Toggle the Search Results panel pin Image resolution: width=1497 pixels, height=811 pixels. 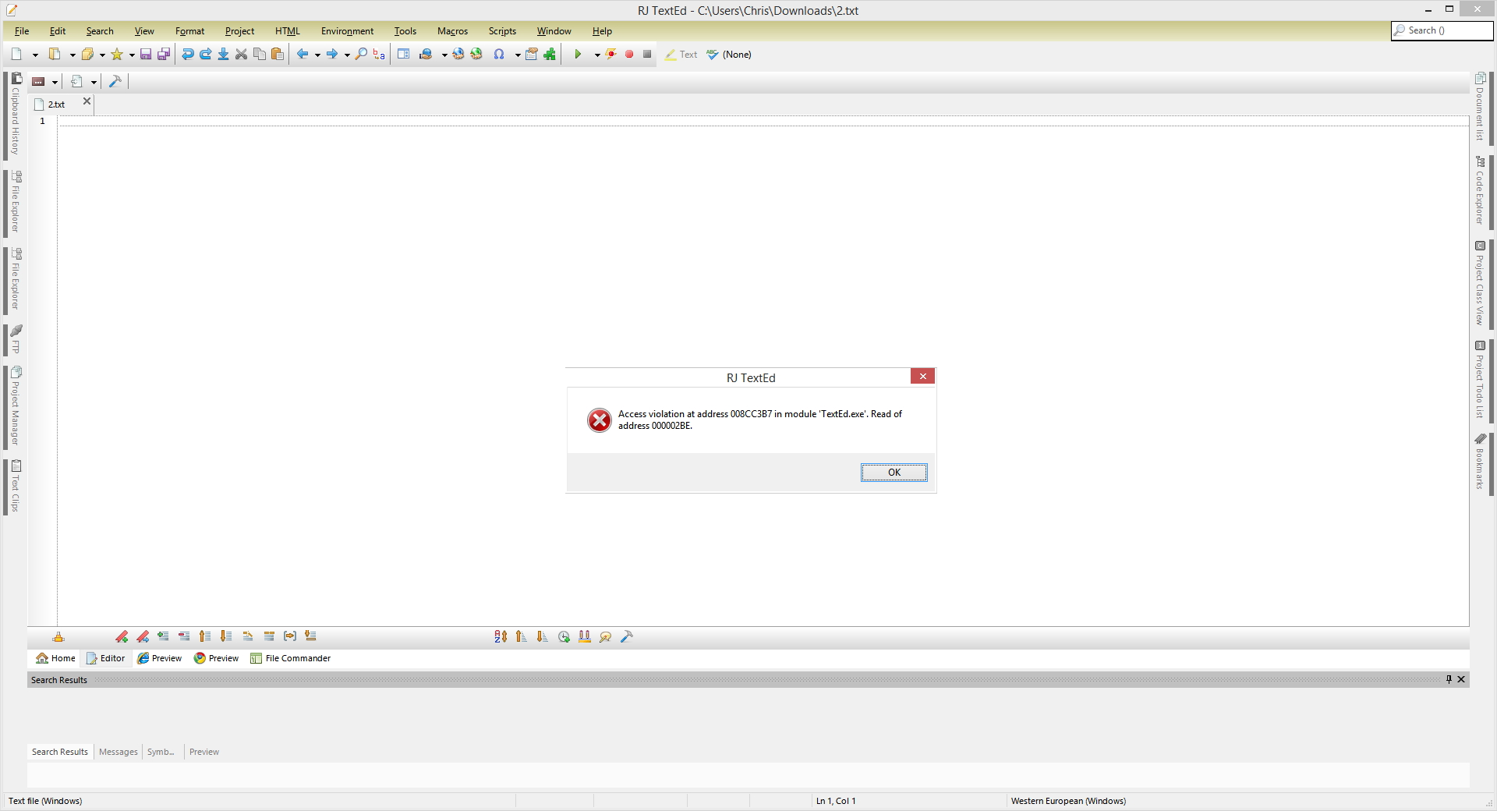(x=1449, y=679)
